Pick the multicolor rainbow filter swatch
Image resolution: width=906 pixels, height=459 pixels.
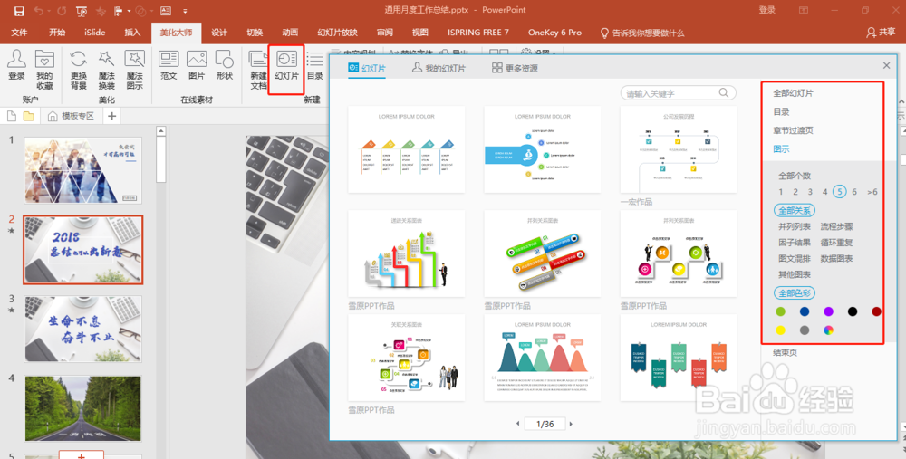pyautogui.click(x=828, y=330)
